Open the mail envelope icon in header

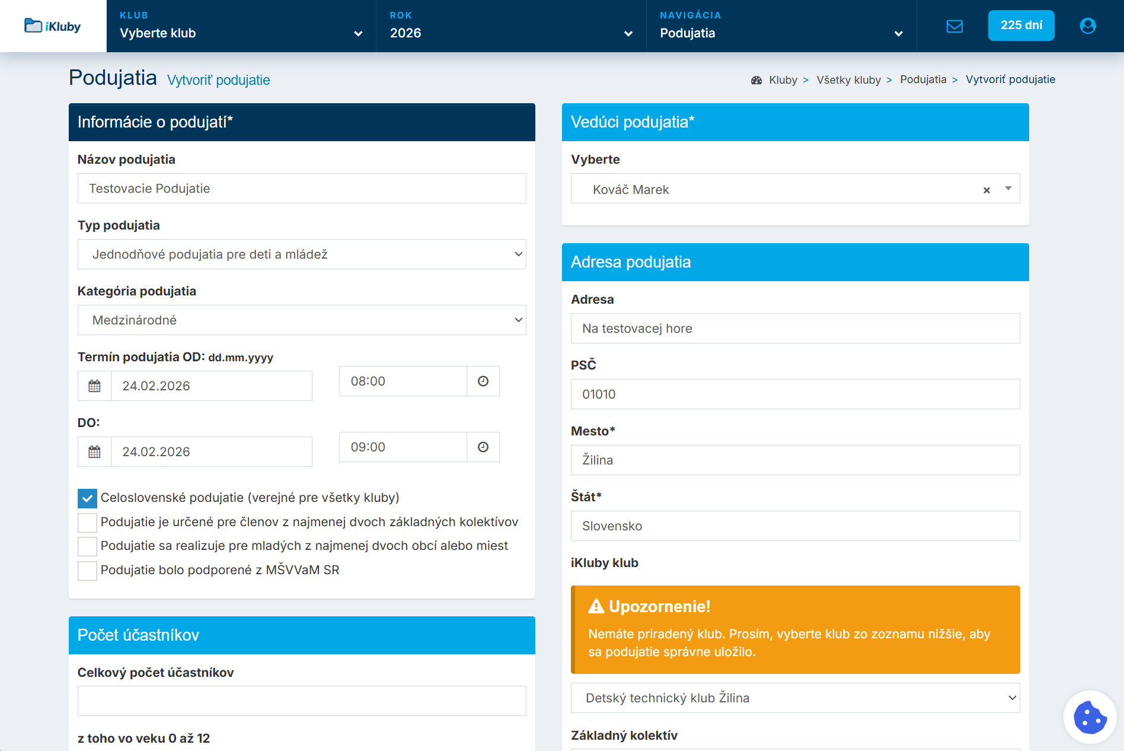(954, 26)
